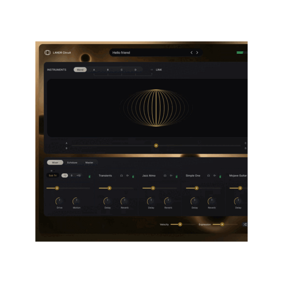Select instrument tab D

click(x=135, y=70)
